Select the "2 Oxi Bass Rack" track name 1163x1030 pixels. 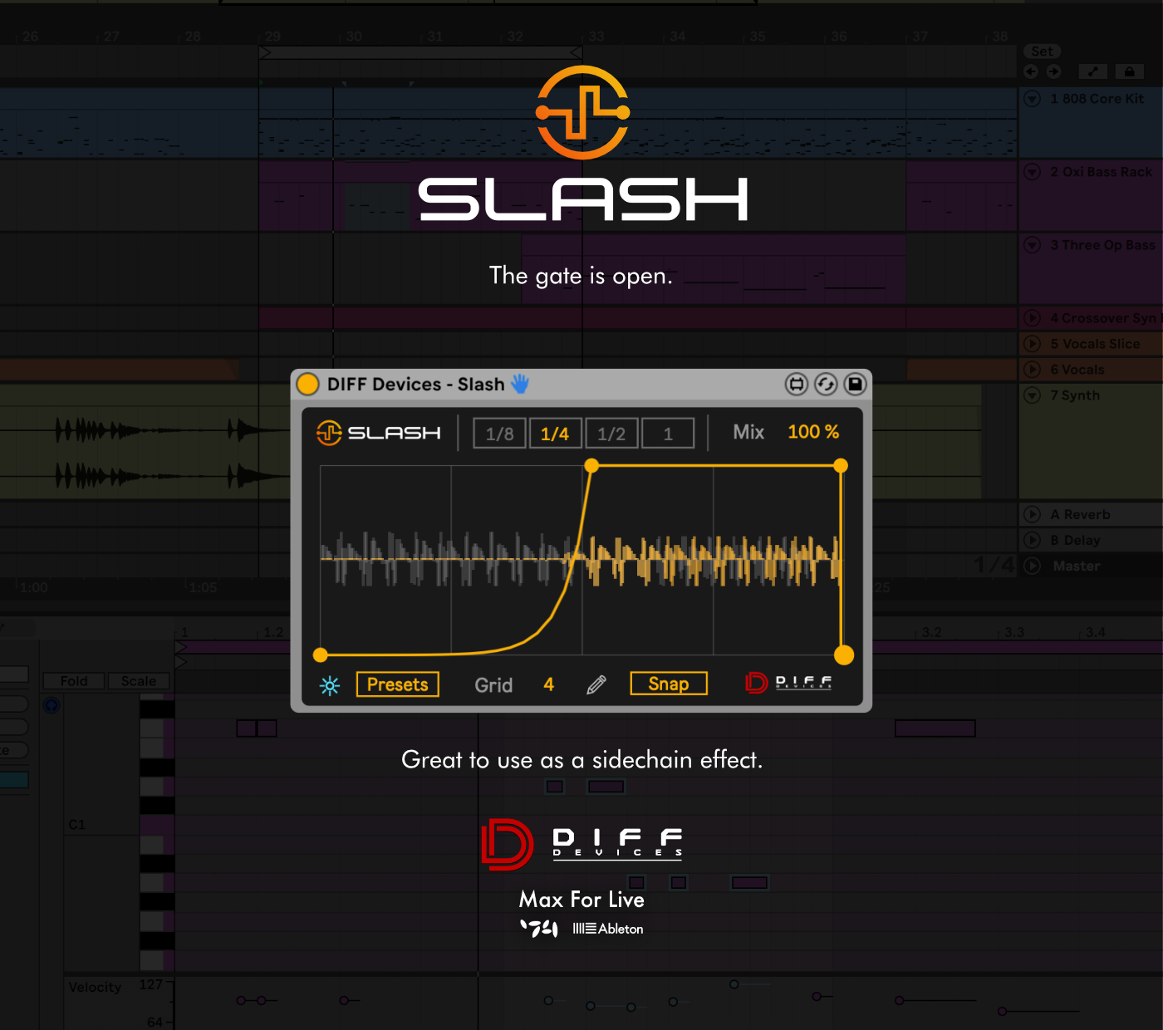pyautogui.click(x=1101, y=172)
